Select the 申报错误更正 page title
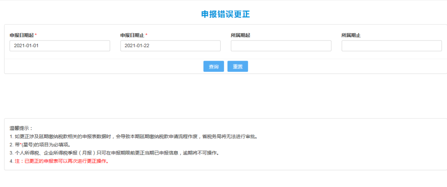 pyautogui.click(x=226, y=14)
